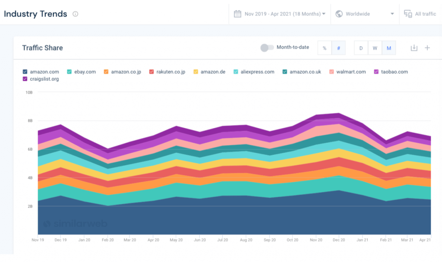Click the info icon next to Industry Trends
Screen dimensions: 442x262
tap(76, 13)
